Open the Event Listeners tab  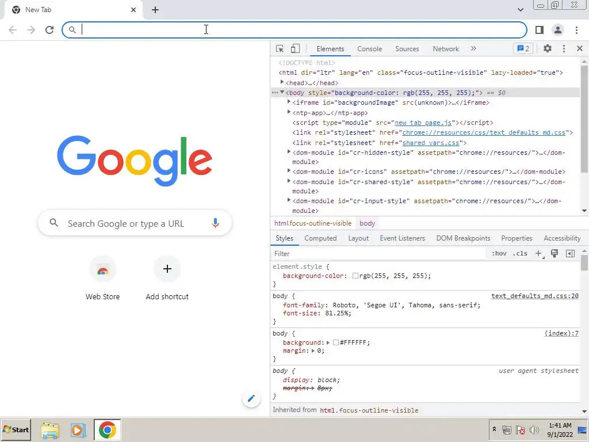tap(402, 238)
